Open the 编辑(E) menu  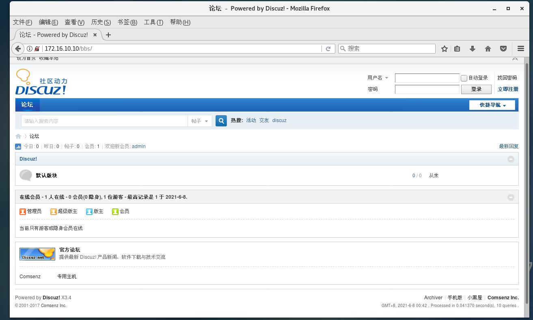48,22
